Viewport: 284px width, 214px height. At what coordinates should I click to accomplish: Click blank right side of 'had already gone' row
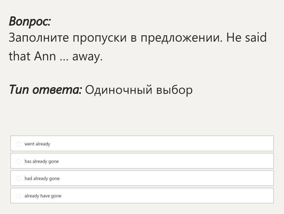184,178
